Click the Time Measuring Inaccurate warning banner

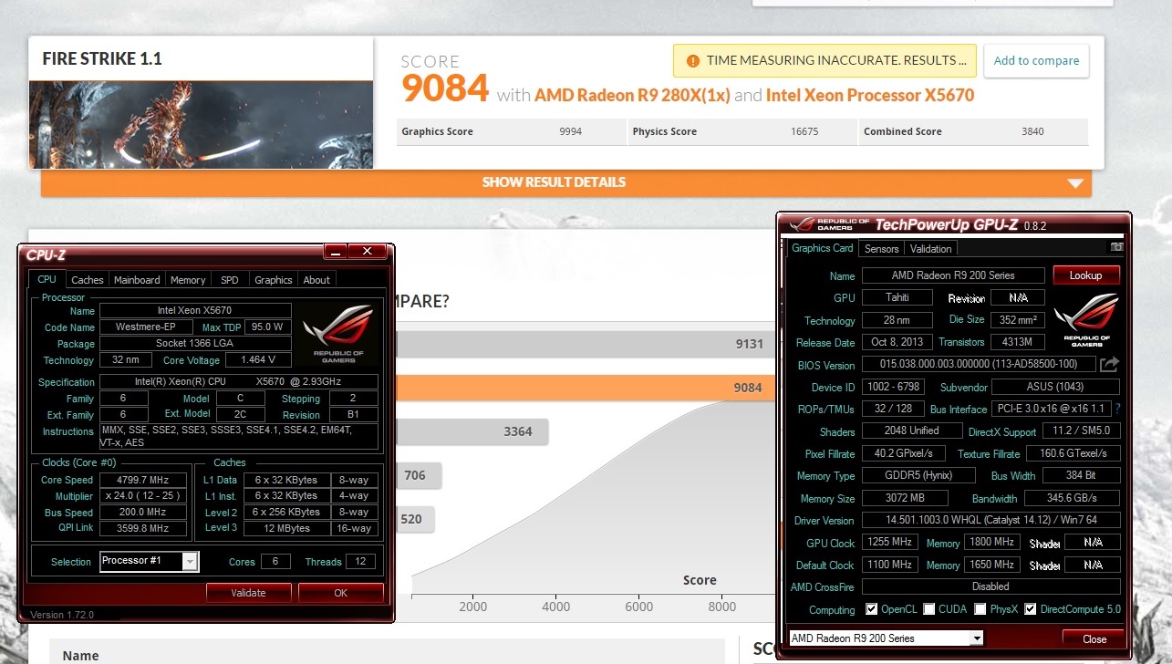click(x=825, y=61)
